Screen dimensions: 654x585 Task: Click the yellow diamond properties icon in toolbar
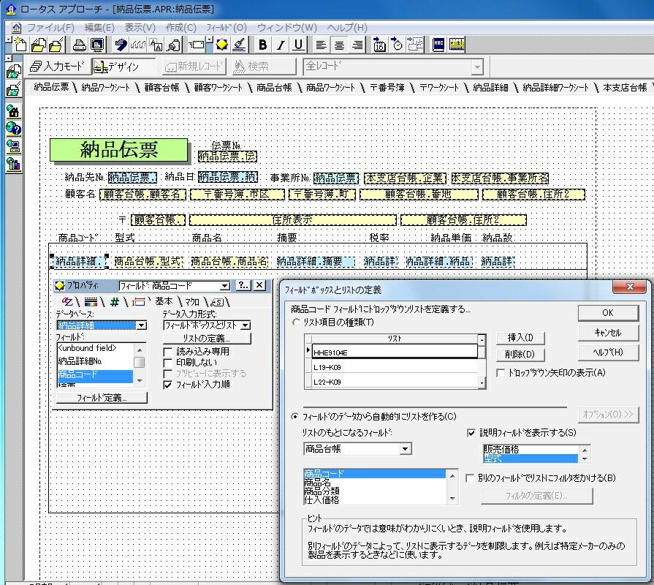222,45
